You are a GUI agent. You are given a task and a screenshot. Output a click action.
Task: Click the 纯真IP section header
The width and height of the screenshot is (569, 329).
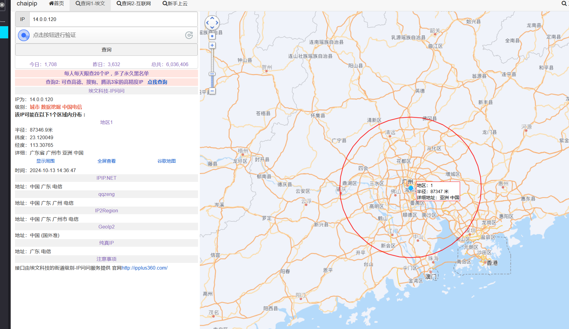[106, 243]
